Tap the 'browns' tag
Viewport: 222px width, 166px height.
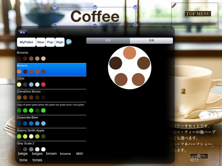[65, 154]
